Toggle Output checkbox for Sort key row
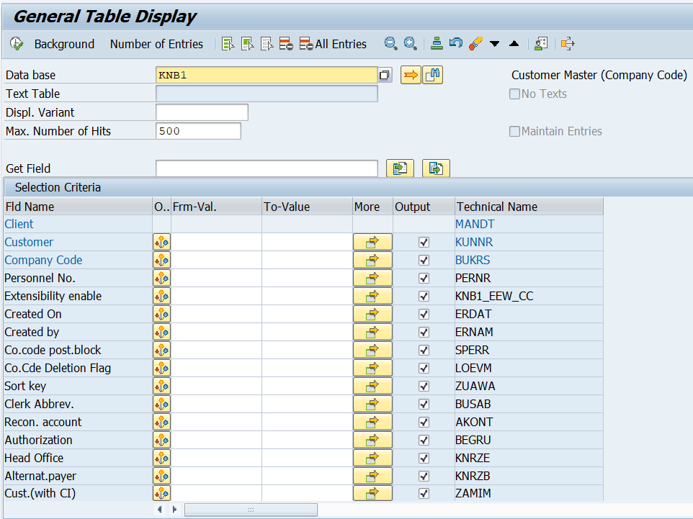 tap(424, 386)
